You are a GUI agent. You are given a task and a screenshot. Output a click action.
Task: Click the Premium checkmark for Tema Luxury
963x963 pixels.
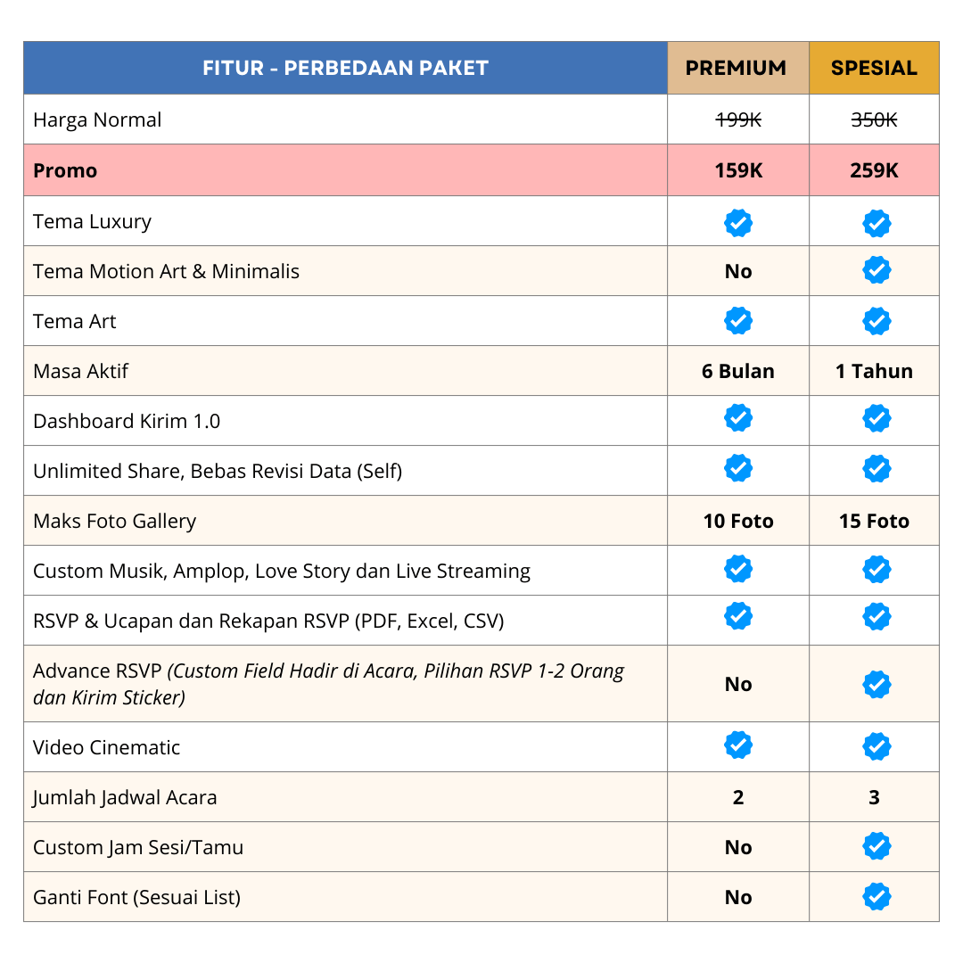click(738, 222)
